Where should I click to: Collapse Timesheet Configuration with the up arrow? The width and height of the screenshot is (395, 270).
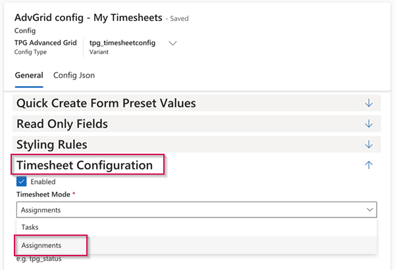[x=369, y=166]
